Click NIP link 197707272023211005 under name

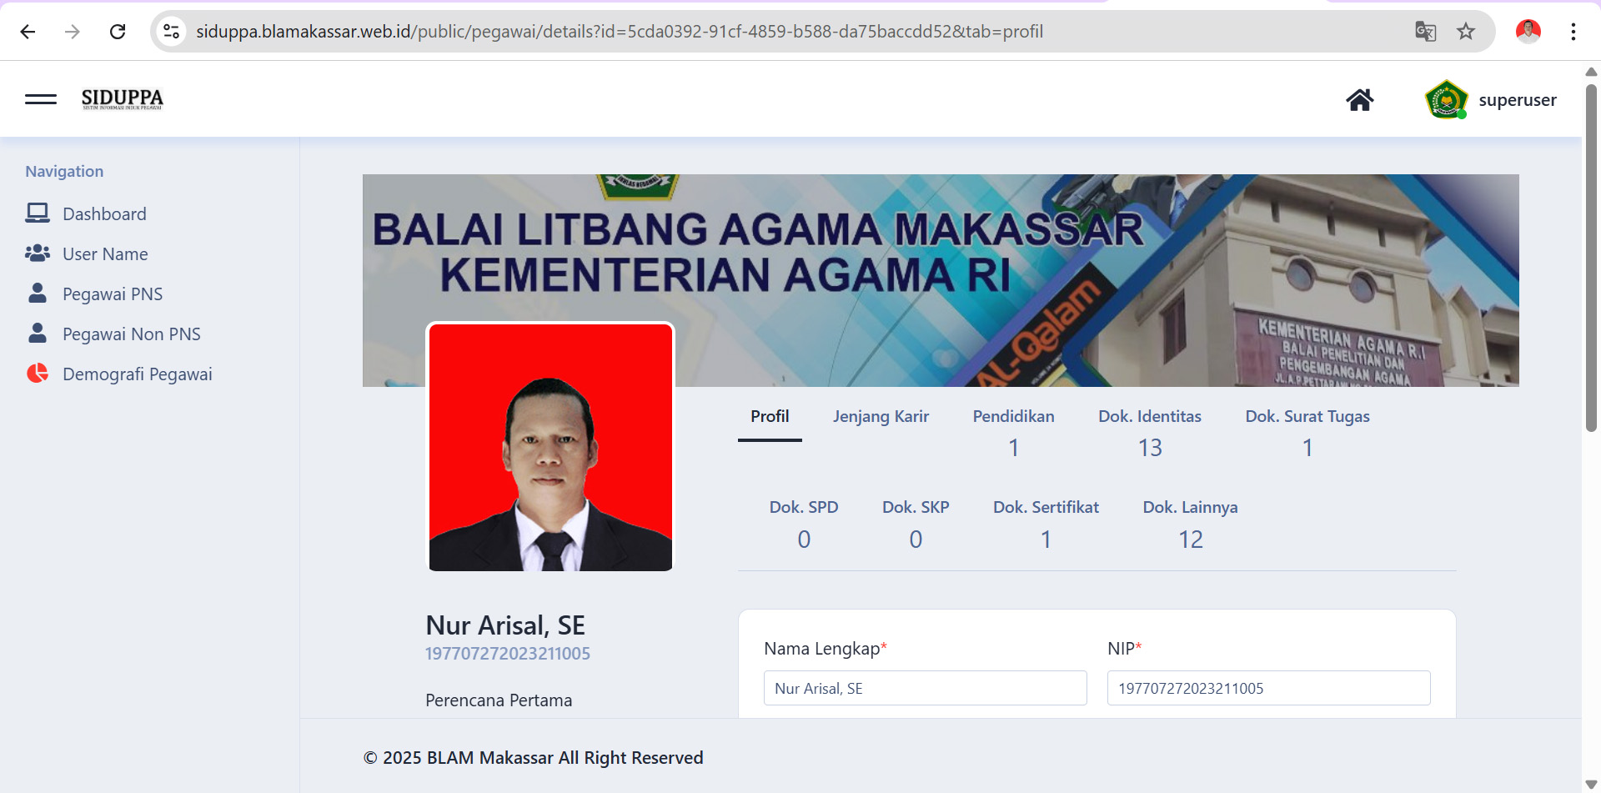508,654
